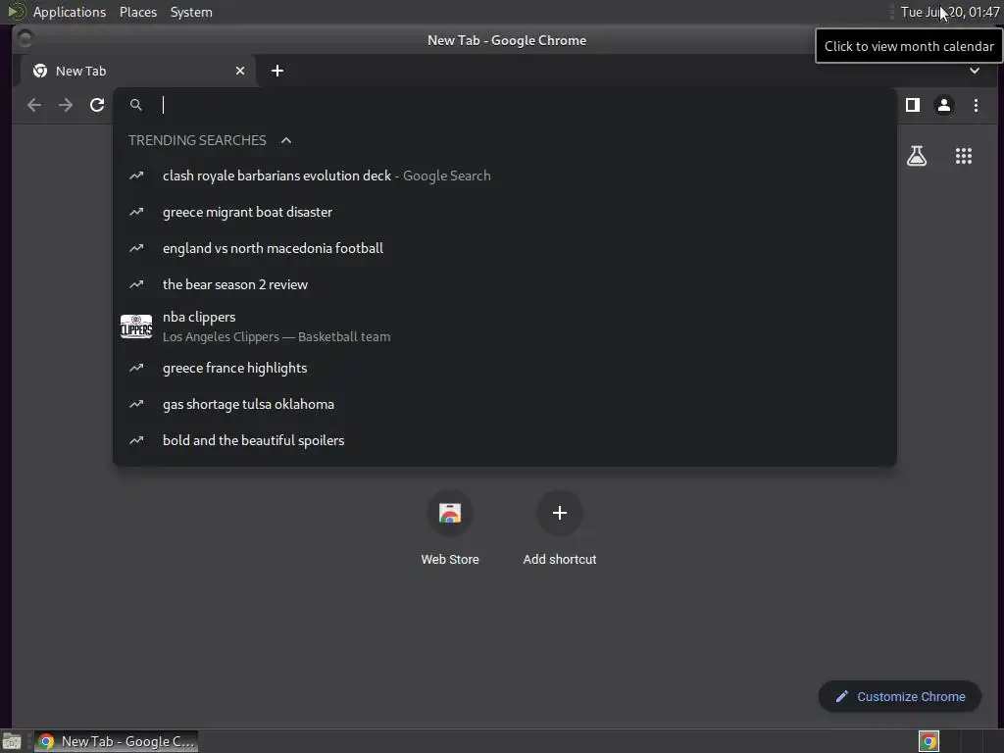
Task: Collapse the Trending Searches section
Action: click(x=286, y=140)
